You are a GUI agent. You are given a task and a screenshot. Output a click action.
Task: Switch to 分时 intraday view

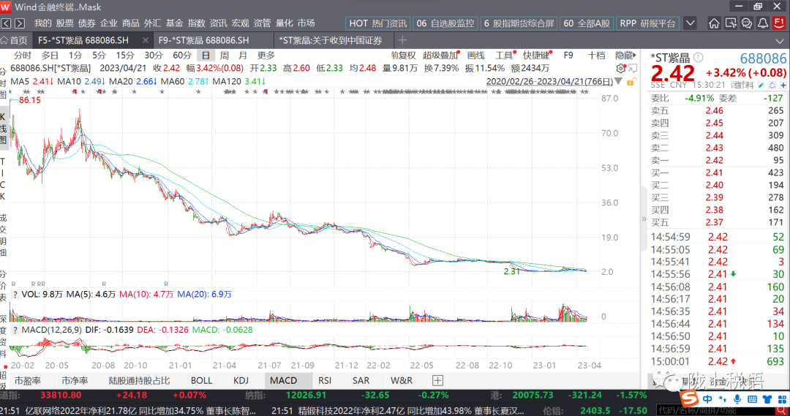[x=22, y=56]
